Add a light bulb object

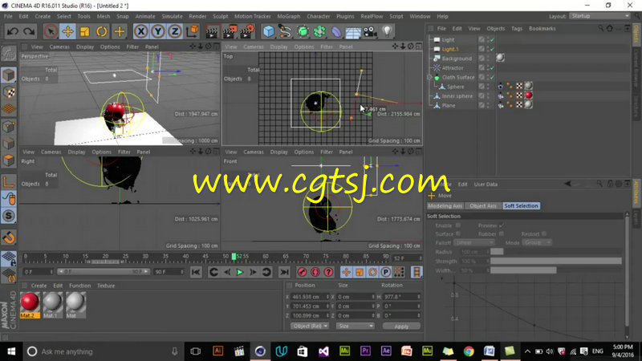tap(387, 31)
